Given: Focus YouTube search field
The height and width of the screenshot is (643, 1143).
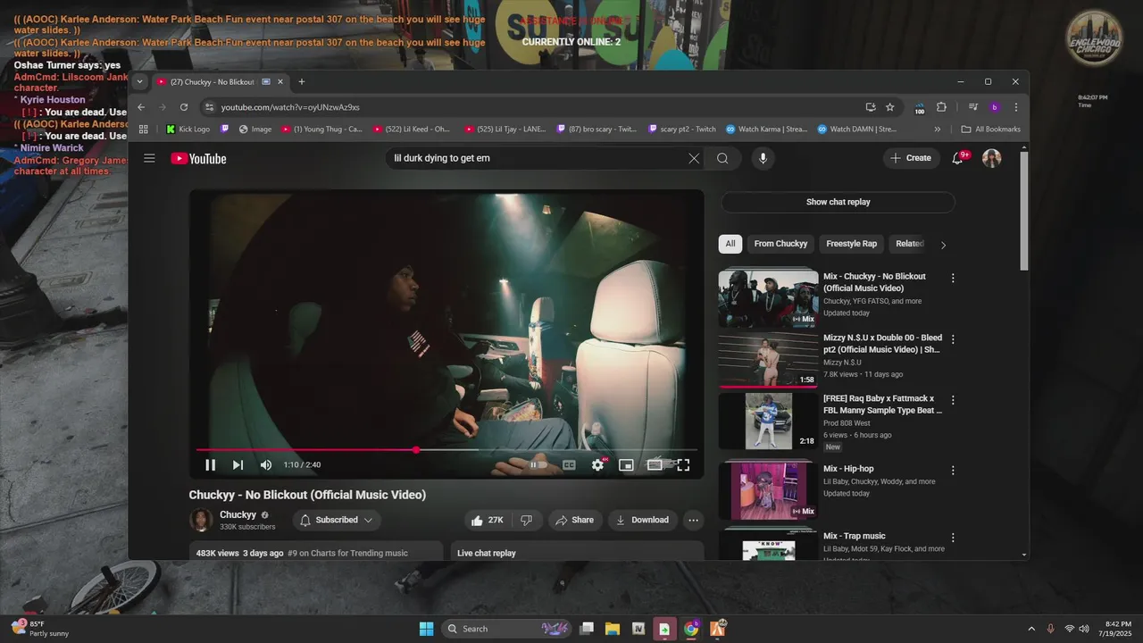Looking at the screenshot, I should click(x=536, y=158).
